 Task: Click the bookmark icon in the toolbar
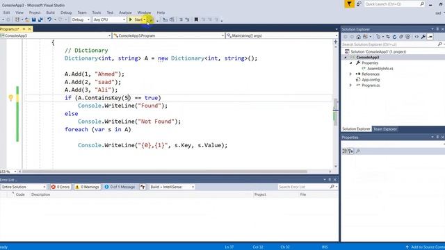(196, 19)
